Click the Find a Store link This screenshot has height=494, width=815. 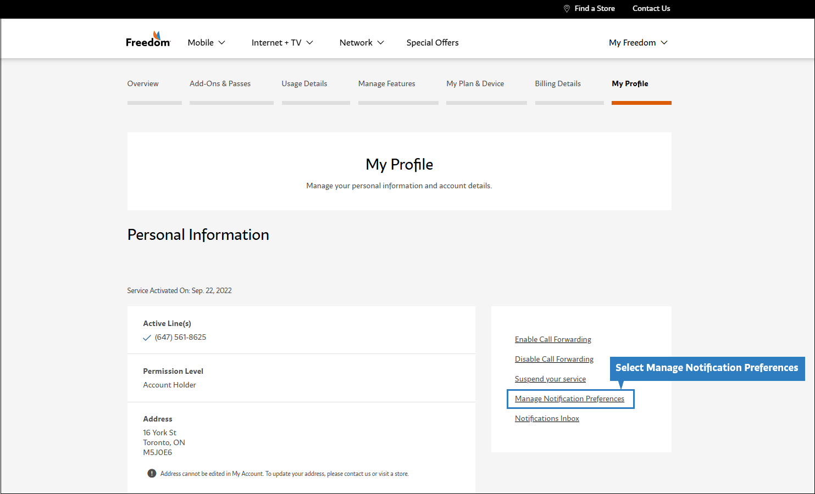pos(595,8)
